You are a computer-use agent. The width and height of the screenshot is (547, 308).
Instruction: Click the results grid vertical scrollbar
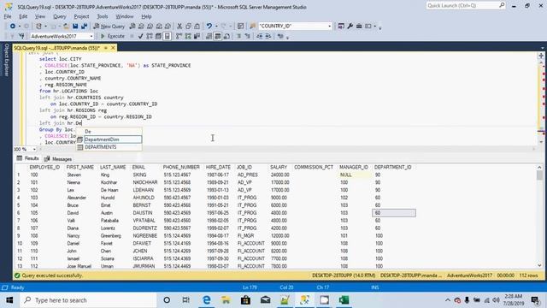(539, 216)
